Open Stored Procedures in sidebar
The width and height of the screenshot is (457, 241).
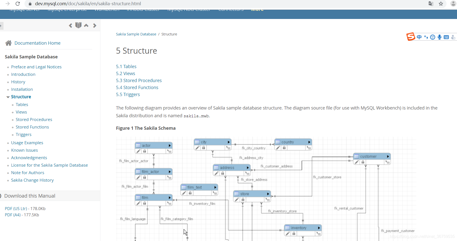click(34, 120)
